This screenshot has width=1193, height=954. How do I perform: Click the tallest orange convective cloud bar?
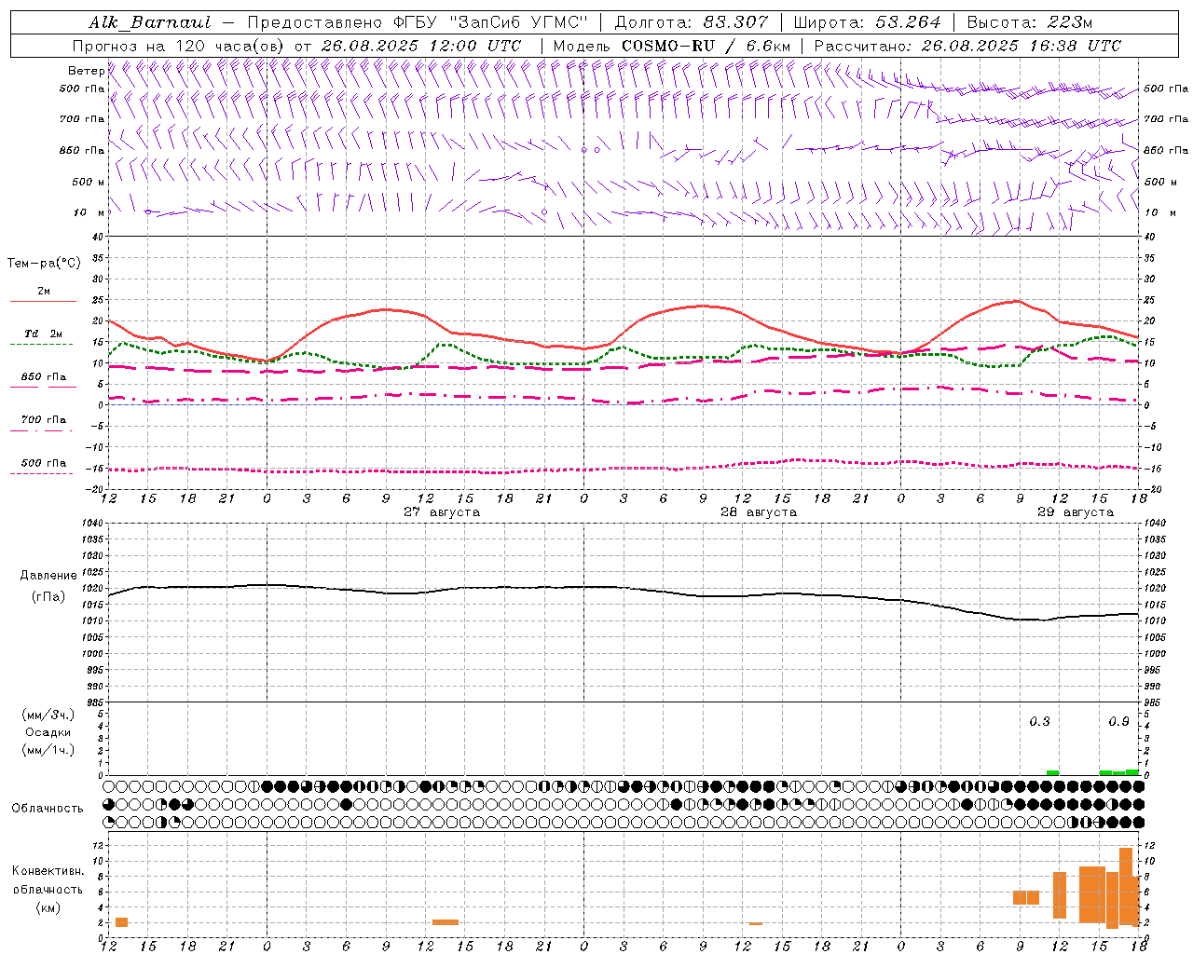(1126, 886)
